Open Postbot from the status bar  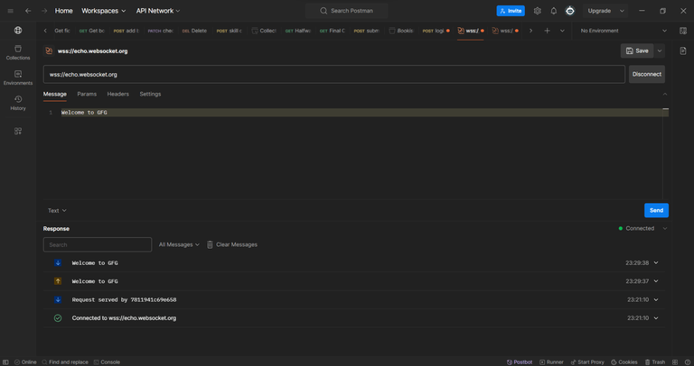tap(520, 362)
